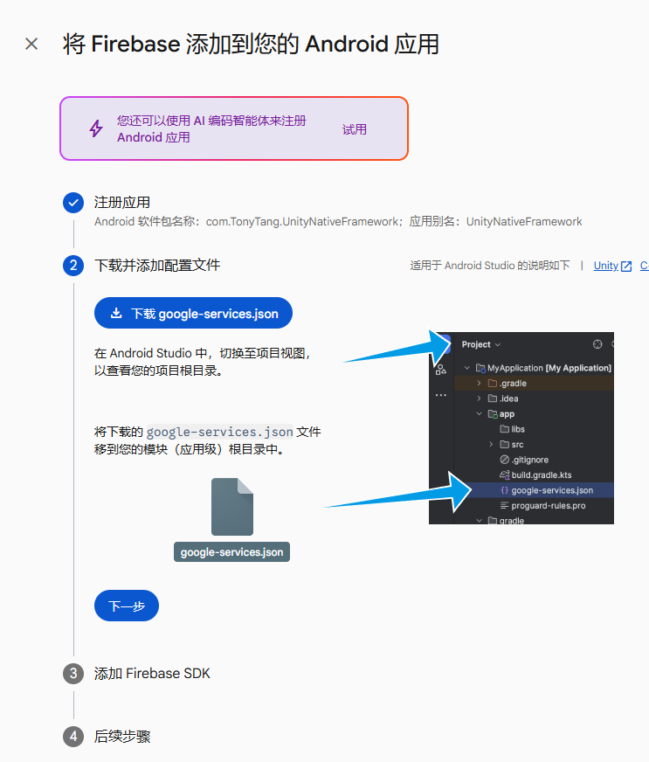The image size is (649, 762).
Task: Expand the src folder
Action: pos(491,445)
